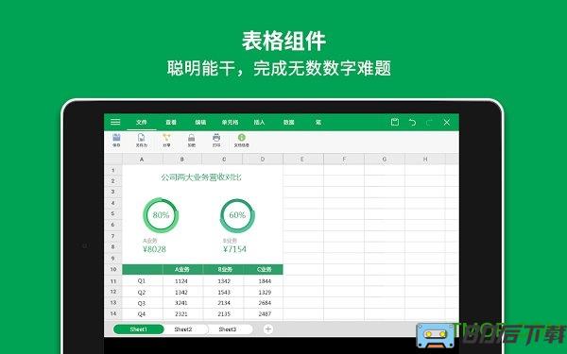Select the Sheet2 tab
The image size is (567, 354).
(x=183, y=329)
